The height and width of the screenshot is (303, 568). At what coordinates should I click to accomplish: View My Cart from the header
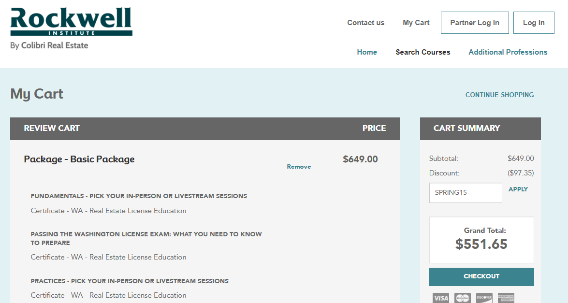pos(416,22)
